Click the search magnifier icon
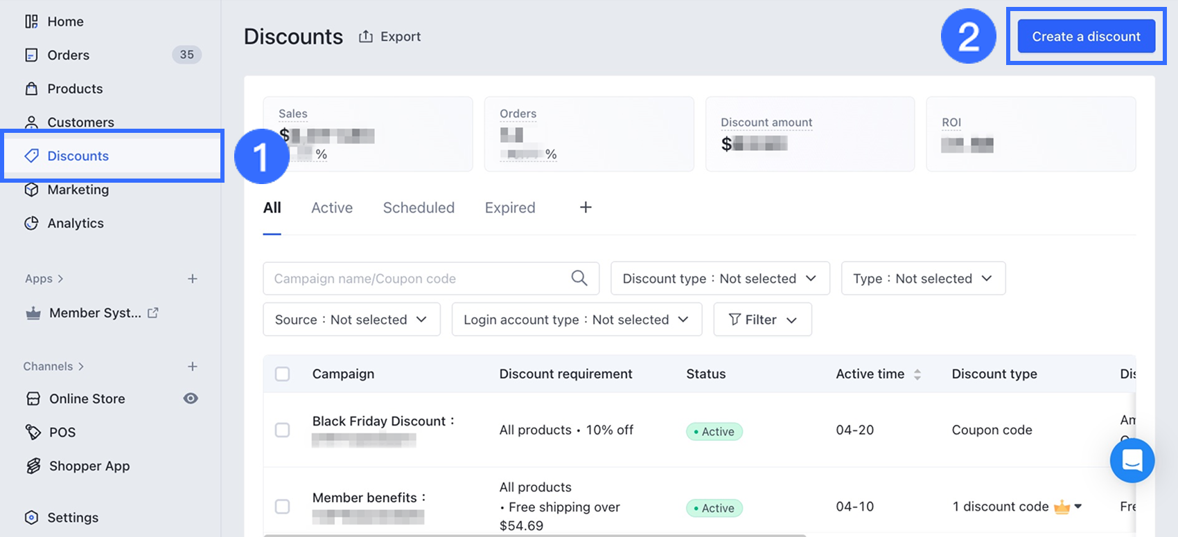The width and height of the screenshot is (1178, 537). (x=579, y=278)
